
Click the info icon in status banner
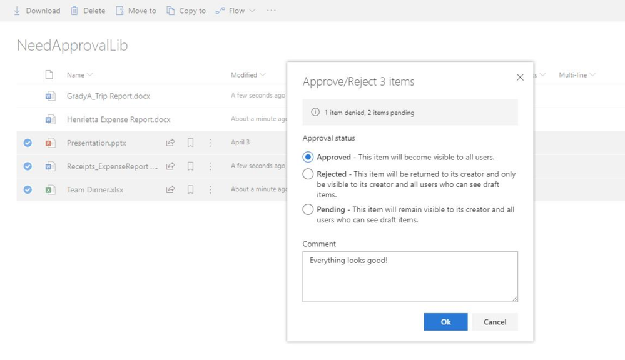point(315,112)
